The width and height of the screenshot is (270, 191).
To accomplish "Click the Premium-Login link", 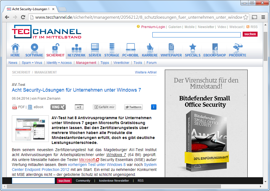I will [153, 27].
